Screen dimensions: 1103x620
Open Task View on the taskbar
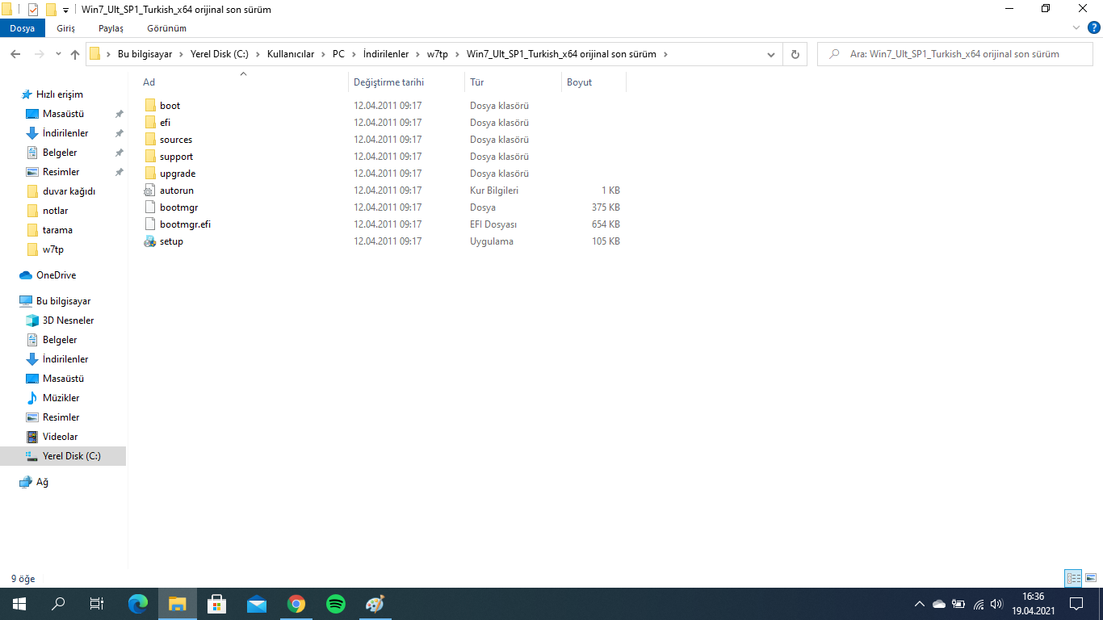(x=97, y=604)
